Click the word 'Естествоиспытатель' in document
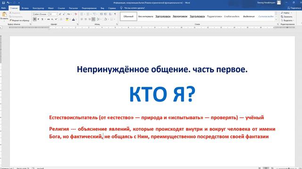The image size is (302, 169). (x=74, y=117)
